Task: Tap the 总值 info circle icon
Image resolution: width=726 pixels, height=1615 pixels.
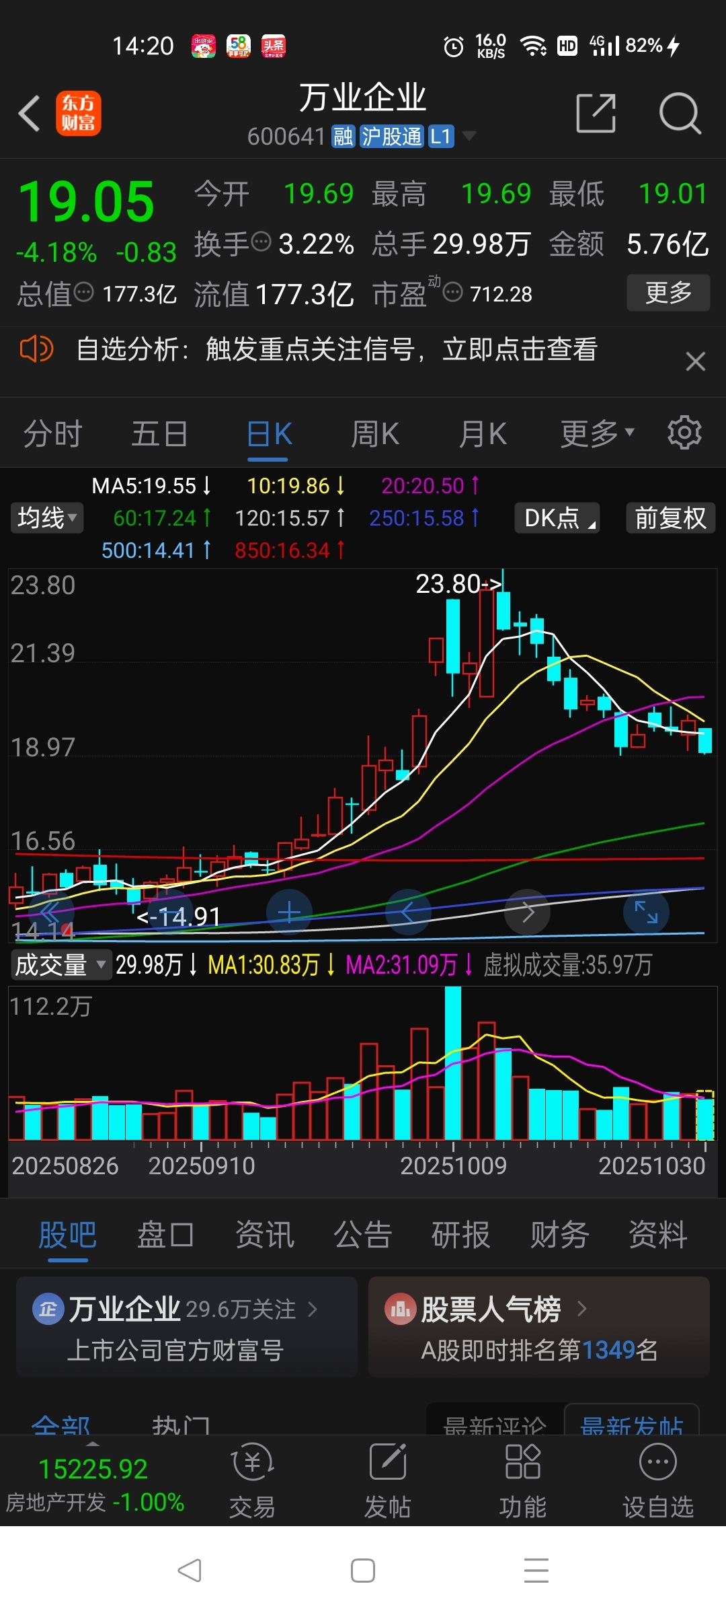Action: [83, 292]
